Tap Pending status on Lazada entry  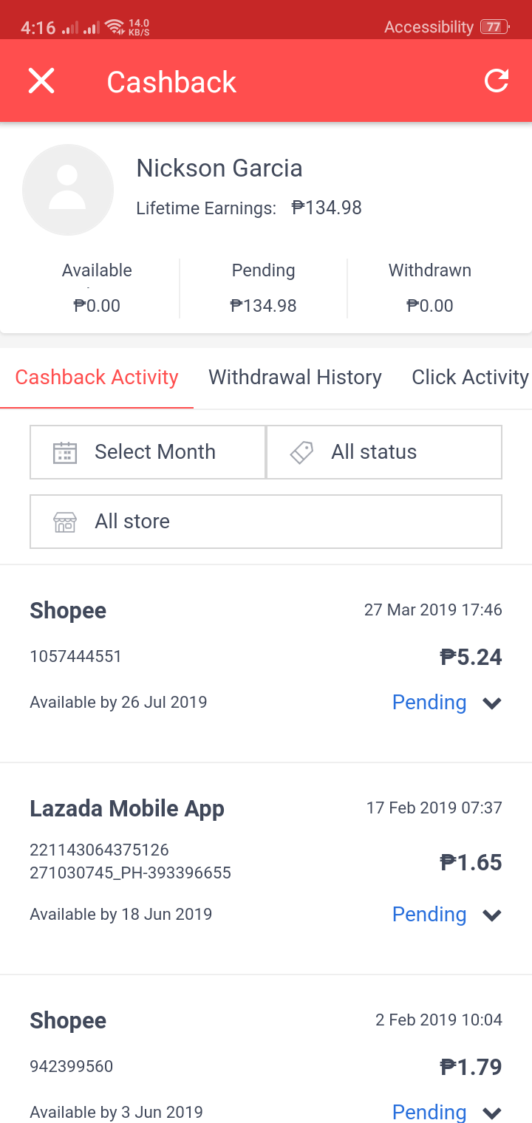tap(429, 915)
